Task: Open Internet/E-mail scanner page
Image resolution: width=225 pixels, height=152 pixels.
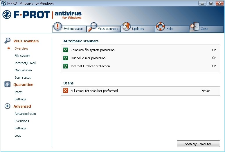Action: 25,63
